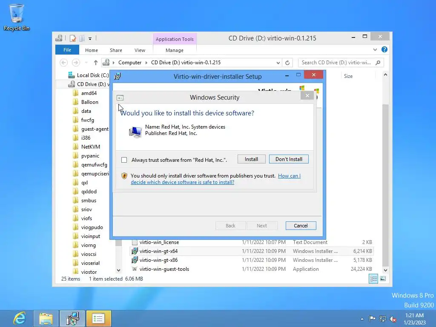Select the i386 folder icon
Image resolution: width=436 pixels, height=327 pixels.
tap(75, 138)
